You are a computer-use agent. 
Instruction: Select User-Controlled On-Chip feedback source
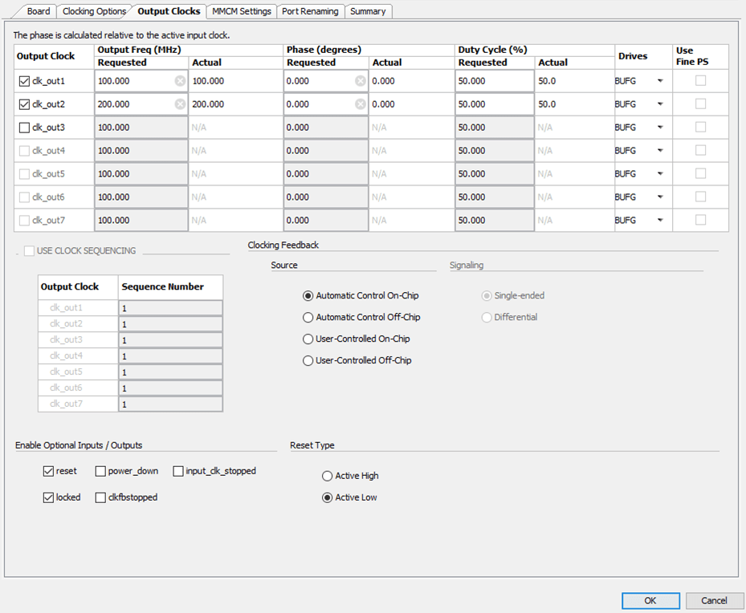click(308, 339)
